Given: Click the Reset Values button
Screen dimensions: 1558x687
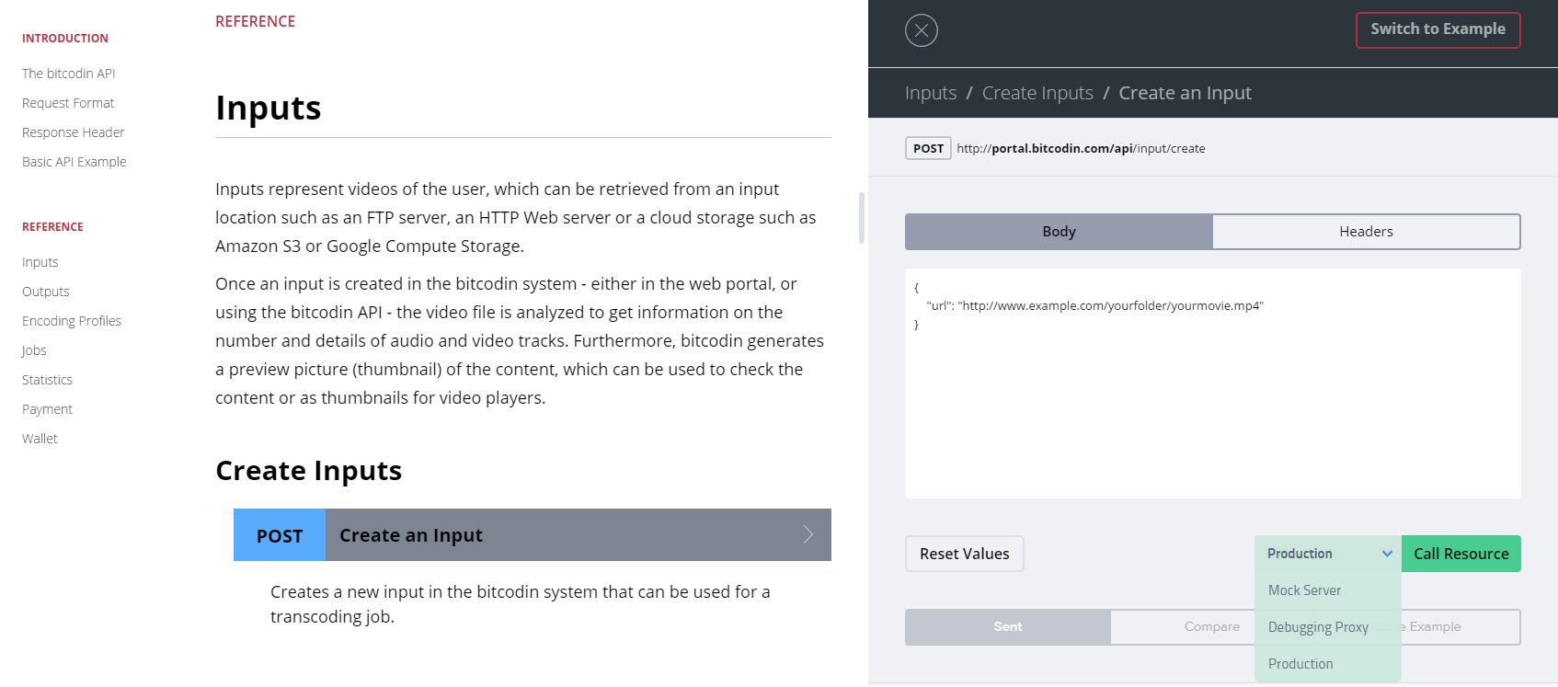Looking at the screenshot, I should (x=964, y=554).
